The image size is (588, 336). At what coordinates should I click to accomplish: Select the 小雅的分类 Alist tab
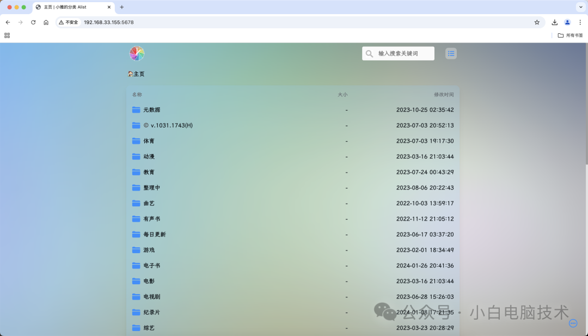coord(71,7)
